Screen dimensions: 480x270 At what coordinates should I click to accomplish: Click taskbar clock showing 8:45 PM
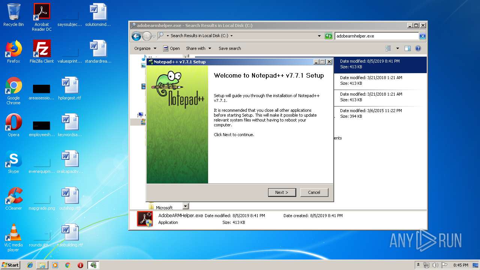[460, 265]
